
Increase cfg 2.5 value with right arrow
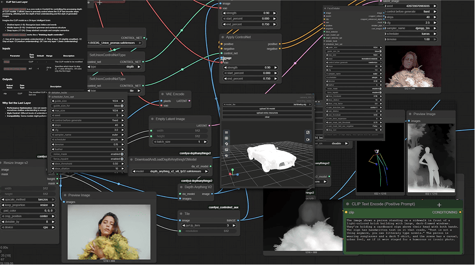click(435, 23)
